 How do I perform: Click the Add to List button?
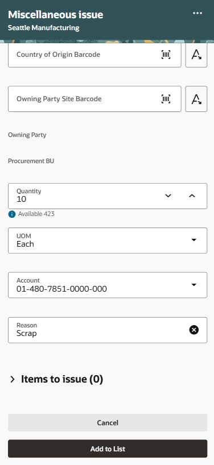click(x=108, y=449)
